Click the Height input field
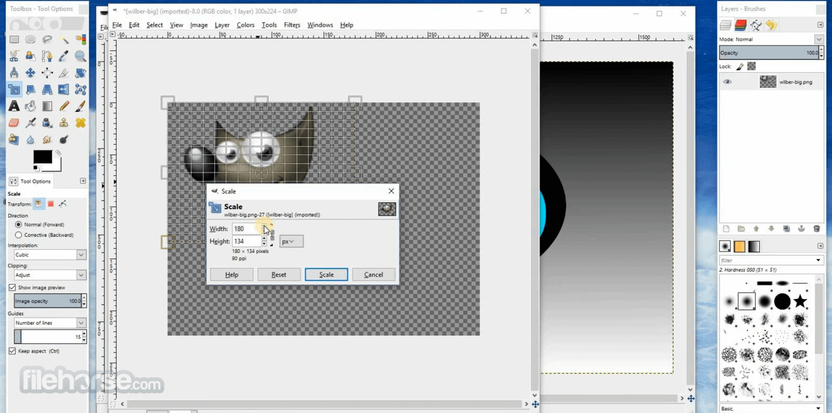The width and height of the screenshot is (832, 413). [247, 241]
